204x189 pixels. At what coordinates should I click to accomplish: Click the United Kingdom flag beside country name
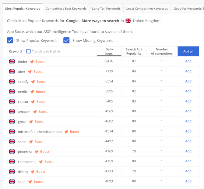(x=128, y=21)
